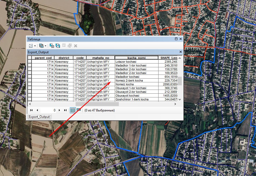The height and width of the screenshot is (176, 256).
Task: Jump to the last record
Action: coord(65,110)
